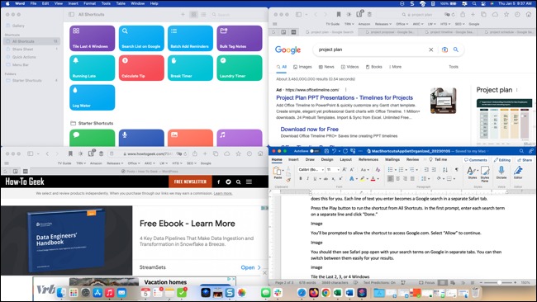Viewport: 537px width, 302px height.
Task: Center align text in Word
Action: point(398,178)
